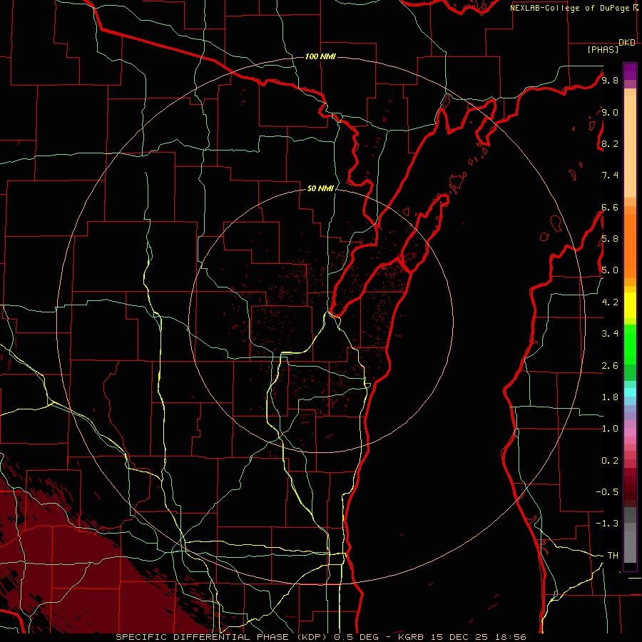This screenshot has height=642, width=642.
Task: Click the 7.4 value on the color scale
Action: [x=610, y=175]
